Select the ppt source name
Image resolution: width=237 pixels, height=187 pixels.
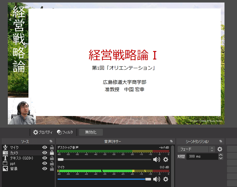(13, 164)
